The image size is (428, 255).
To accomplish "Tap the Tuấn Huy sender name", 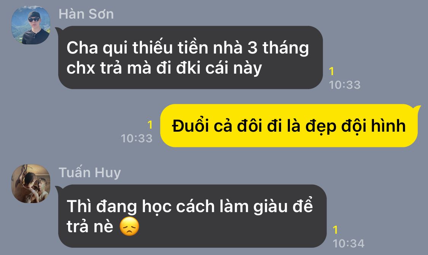I will [89, 173].
